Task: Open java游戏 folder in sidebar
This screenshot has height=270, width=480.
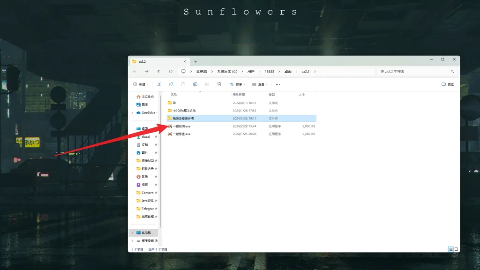Action: click(145, 201)
